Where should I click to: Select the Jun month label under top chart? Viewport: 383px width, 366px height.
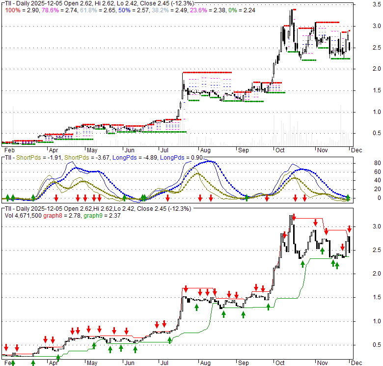click(x=130, y=150)
